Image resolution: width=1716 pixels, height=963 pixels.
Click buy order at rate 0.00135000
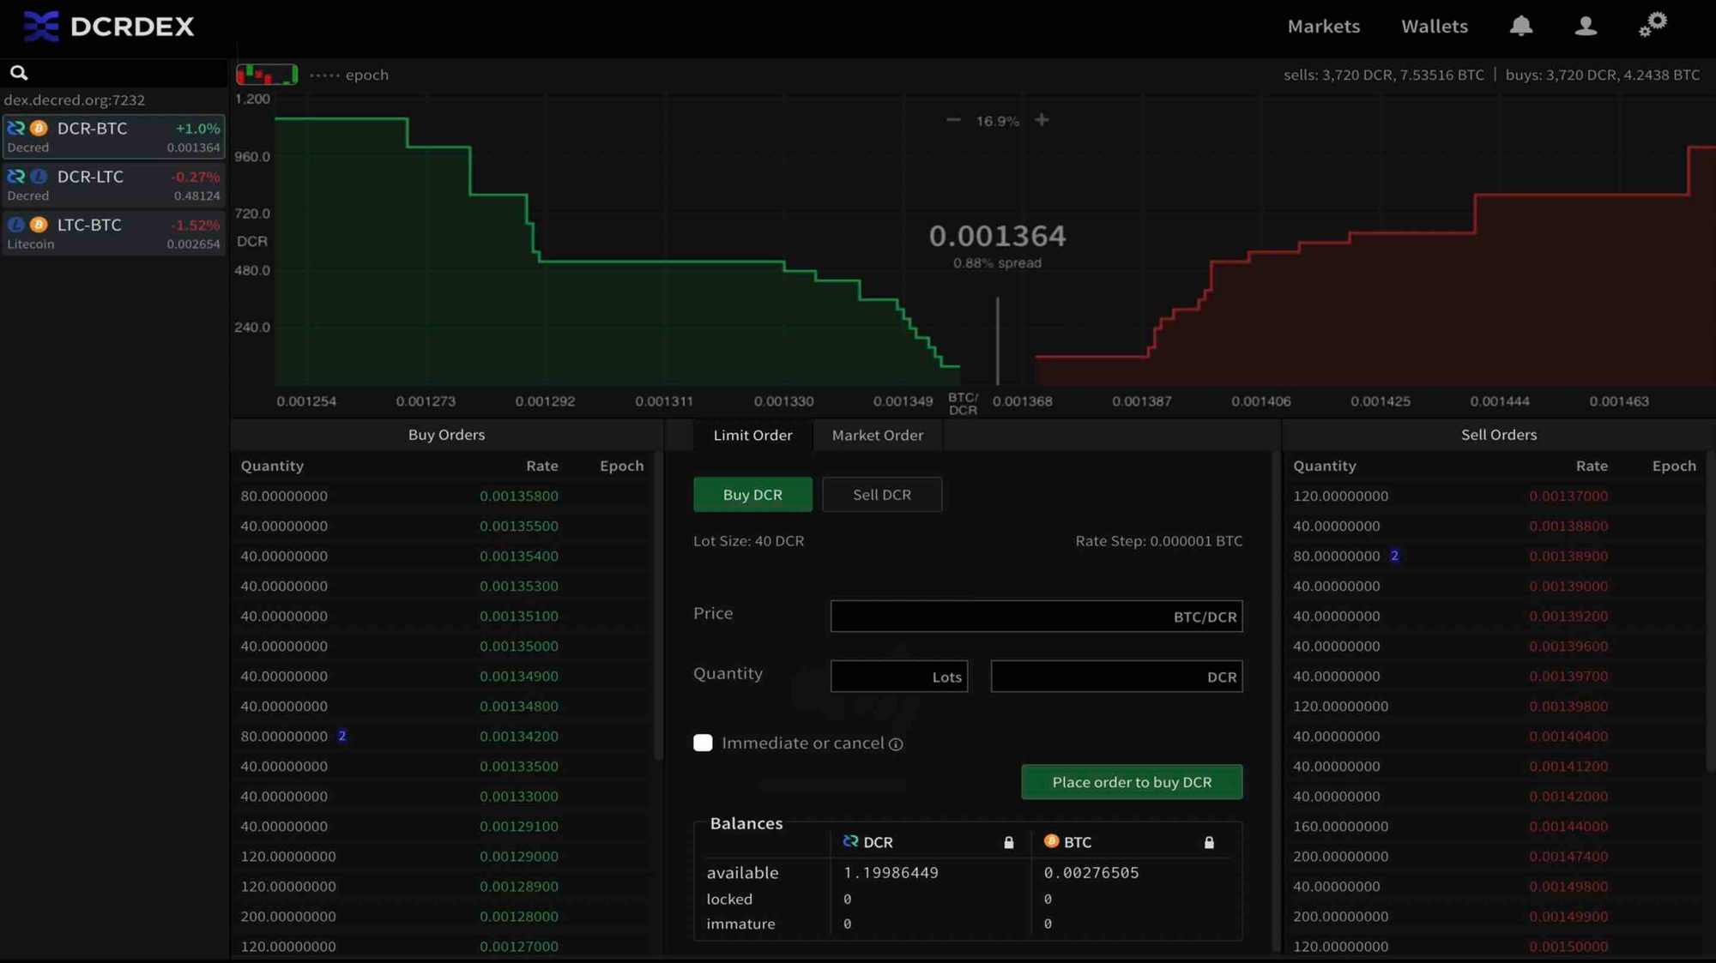442,646
